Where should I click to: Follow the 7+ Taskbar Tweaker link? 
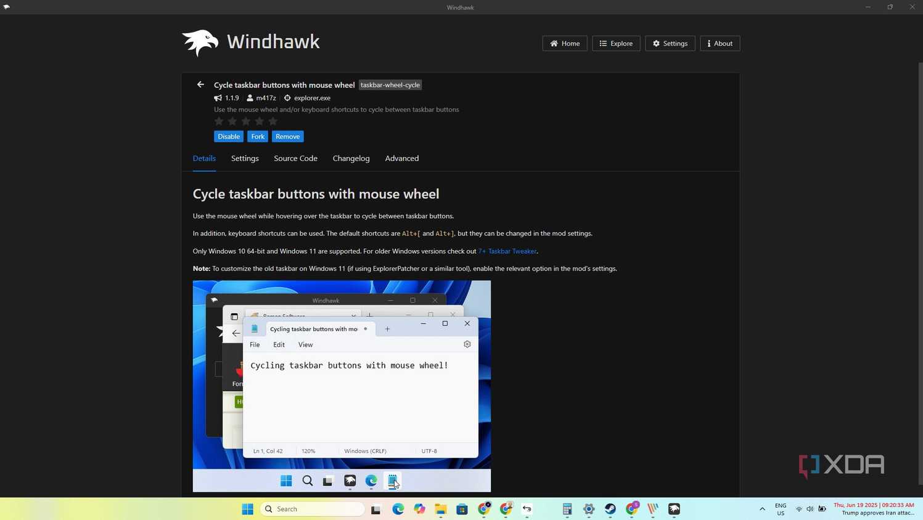click(507, 251)
